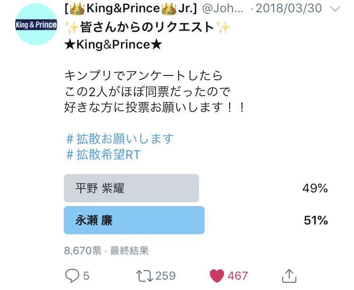Click the 49% poll result
The image size is (354, 290).
click(315, 189)
